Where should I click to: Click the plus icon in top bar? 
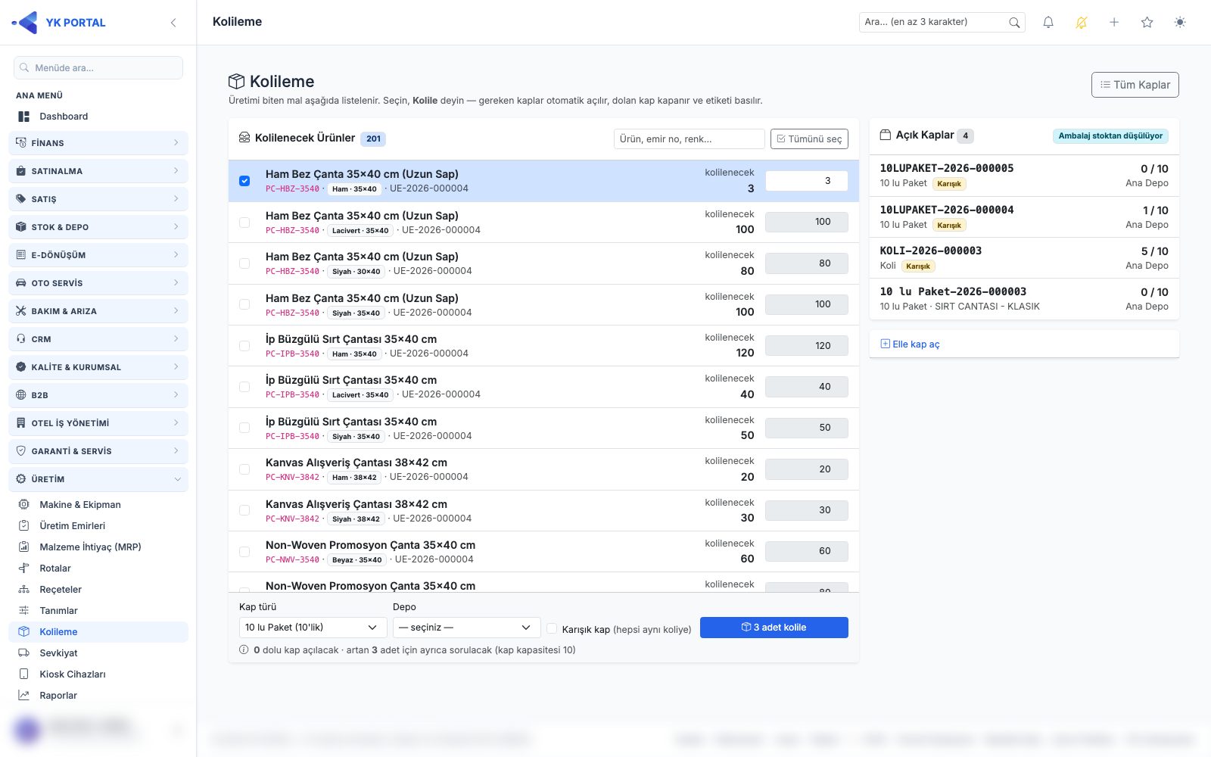[1114, 23]
